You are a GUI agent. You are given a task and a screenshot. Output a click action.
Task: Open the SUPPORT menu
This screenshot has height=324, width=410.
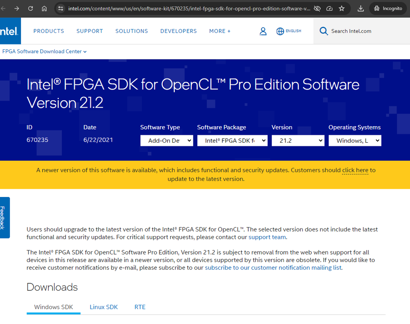90,31
